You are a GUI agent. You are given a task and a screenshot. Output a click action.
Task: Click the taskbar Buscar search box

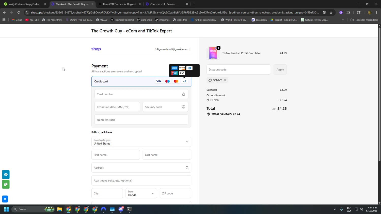point(33,209)
